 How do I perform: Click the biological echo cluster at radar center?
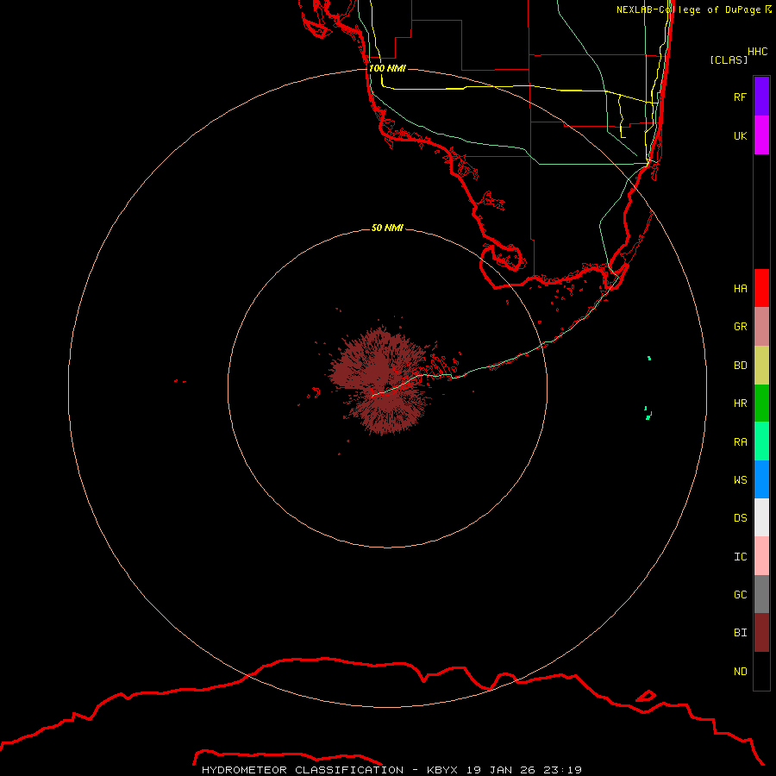(x=382, y=380)
